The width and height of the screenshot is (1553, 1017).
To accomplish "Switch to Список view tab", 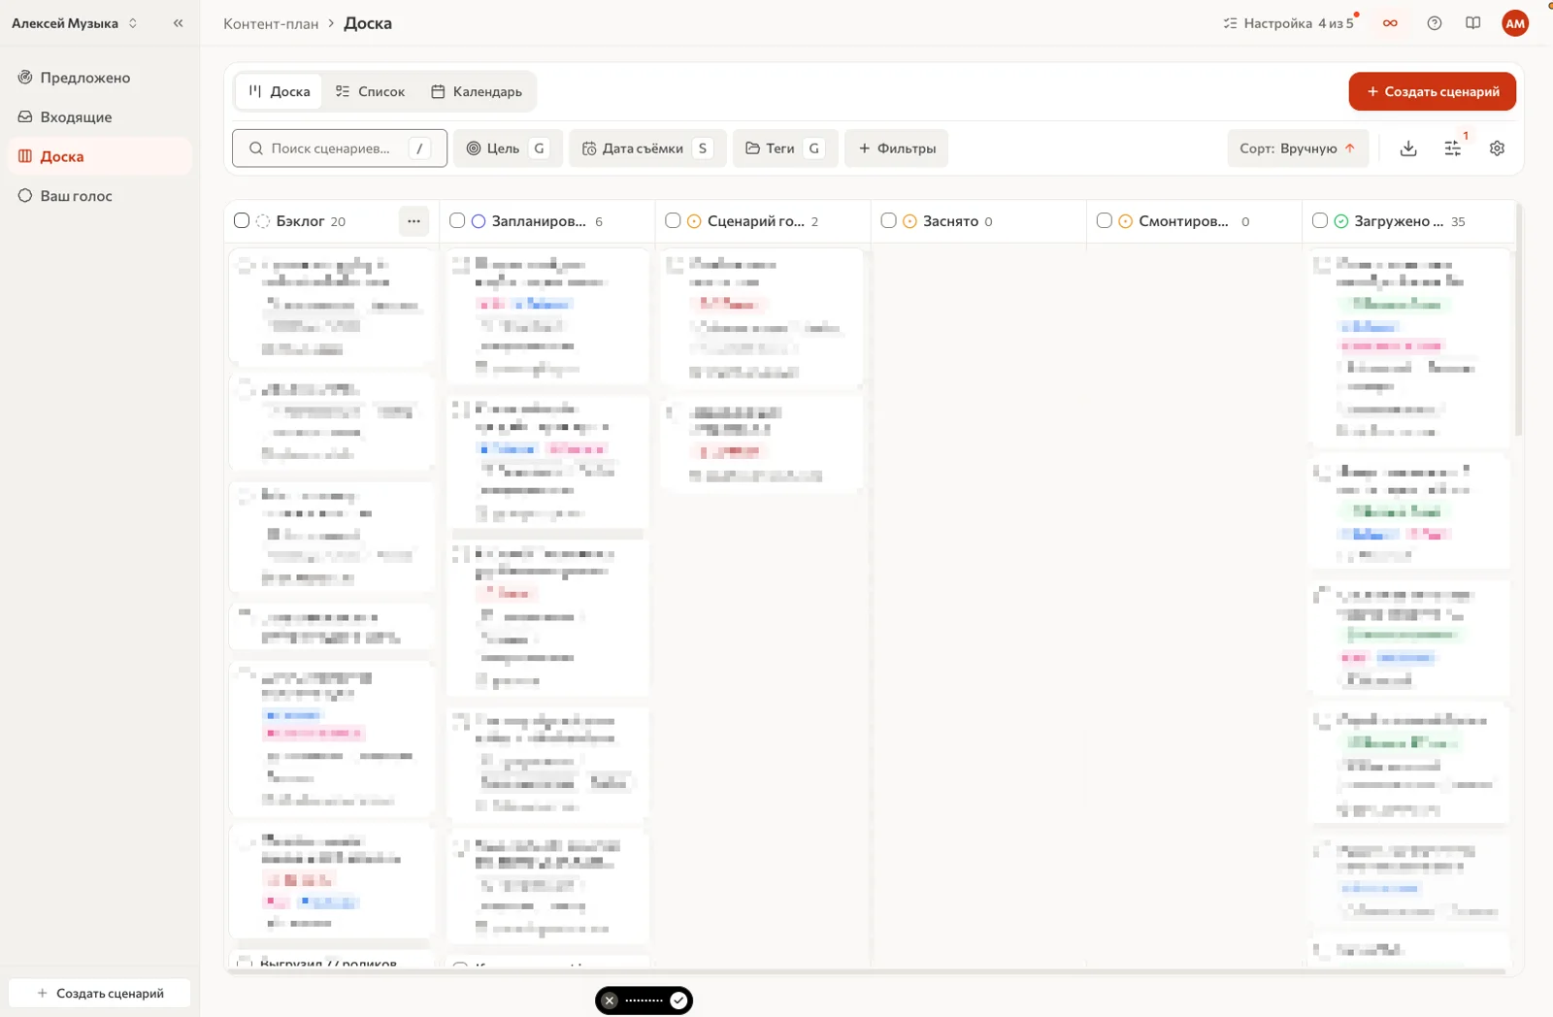I will 370,91.
